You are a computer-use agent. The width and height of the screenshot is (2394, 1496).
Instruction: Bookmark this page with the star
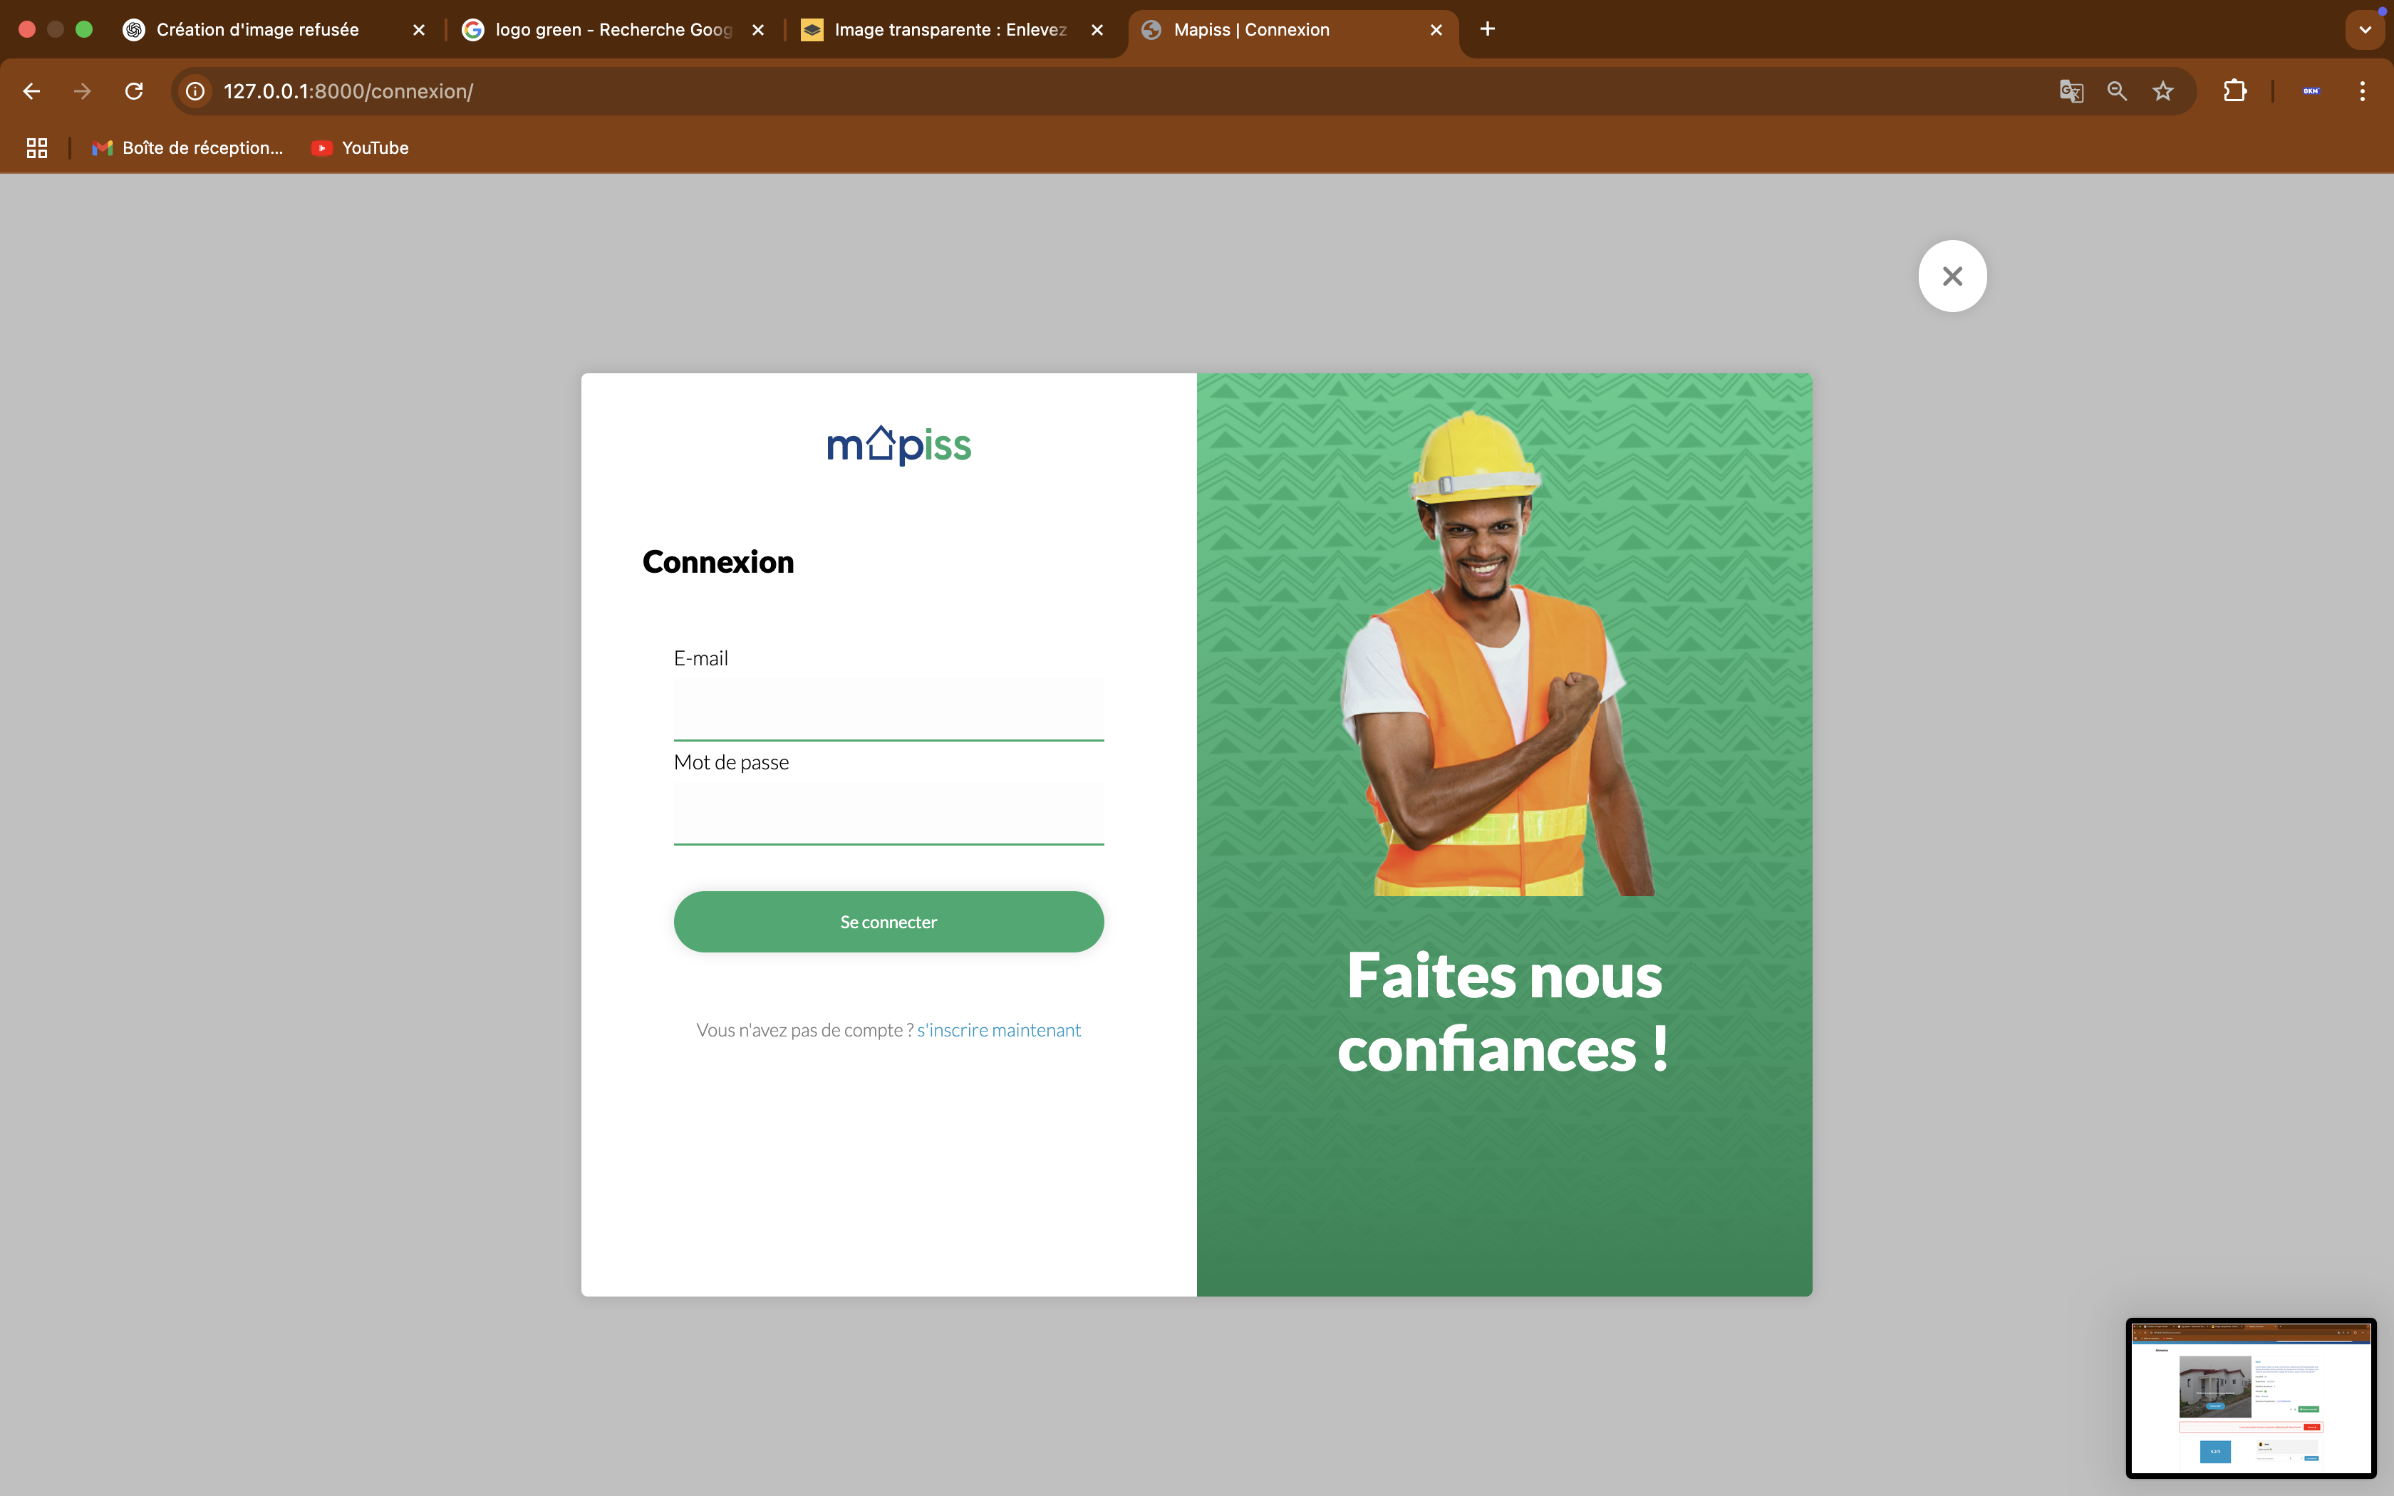coord(2163,91)
